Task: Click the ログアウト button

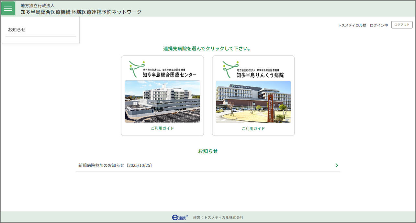Action: [402, 25]
